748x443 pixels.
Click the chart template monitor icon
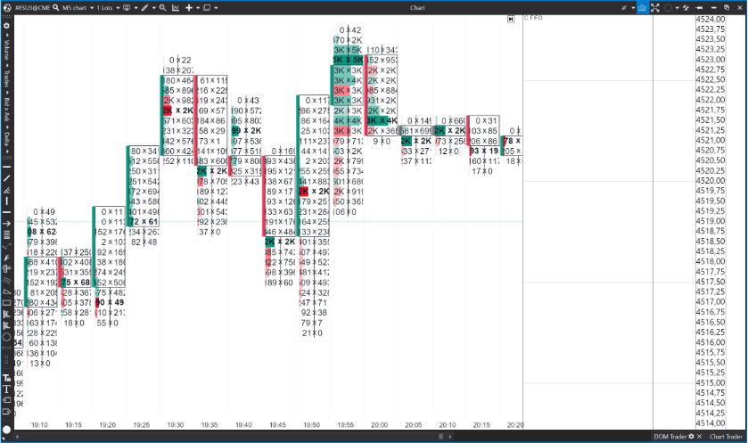(127, 8)
